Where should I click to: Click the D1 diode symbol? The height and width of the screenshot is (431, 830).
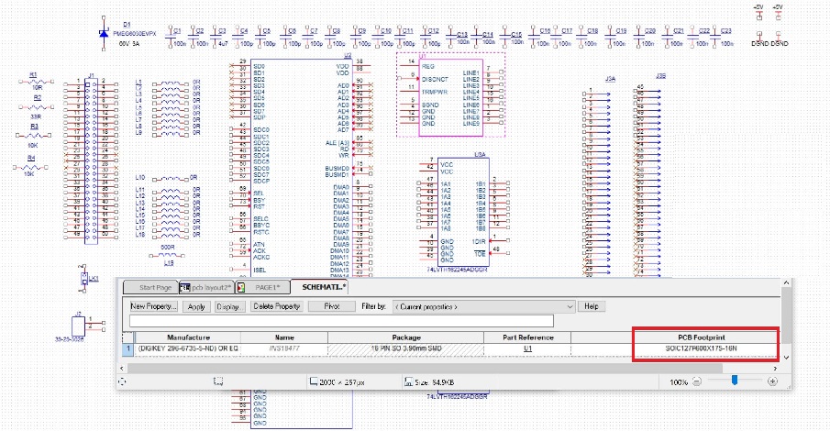(103, 35)
